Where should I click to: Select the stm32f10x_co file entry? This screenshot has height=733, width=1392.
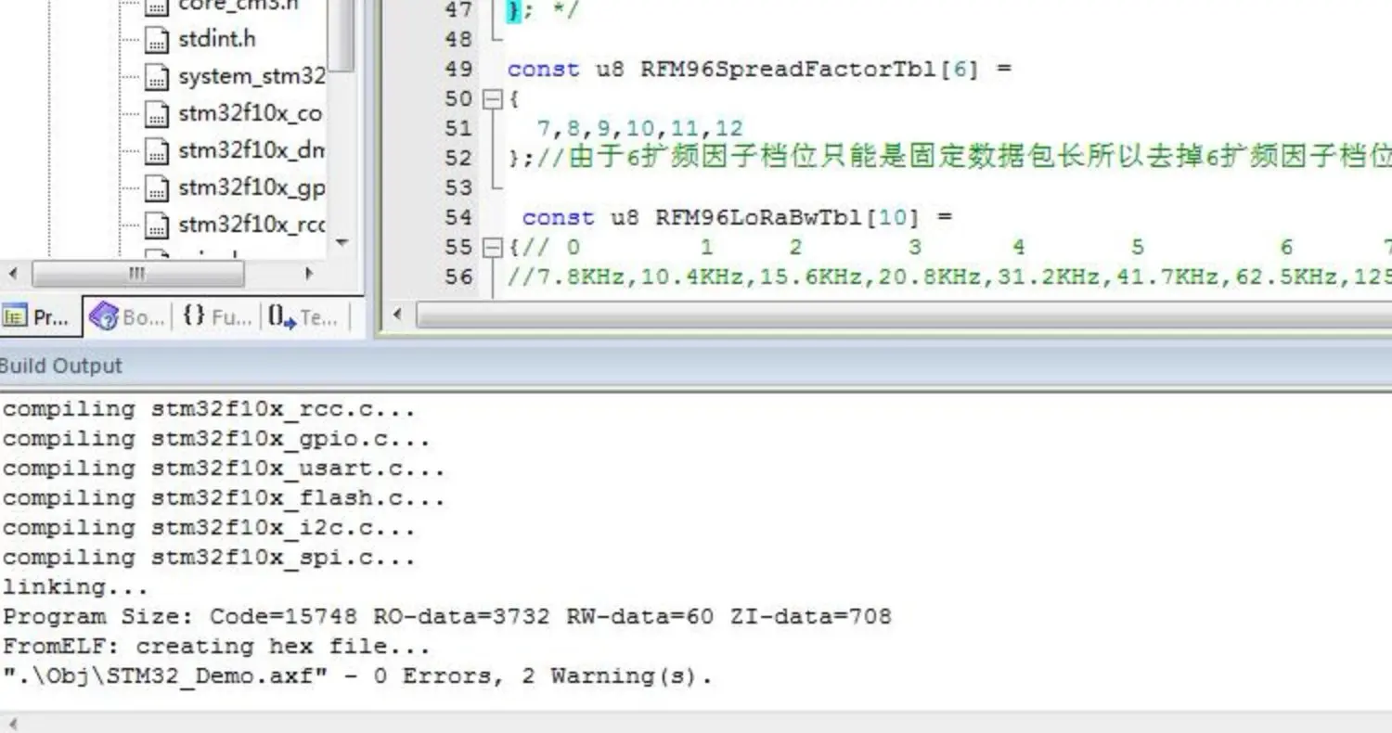click(x=250, y=113)
